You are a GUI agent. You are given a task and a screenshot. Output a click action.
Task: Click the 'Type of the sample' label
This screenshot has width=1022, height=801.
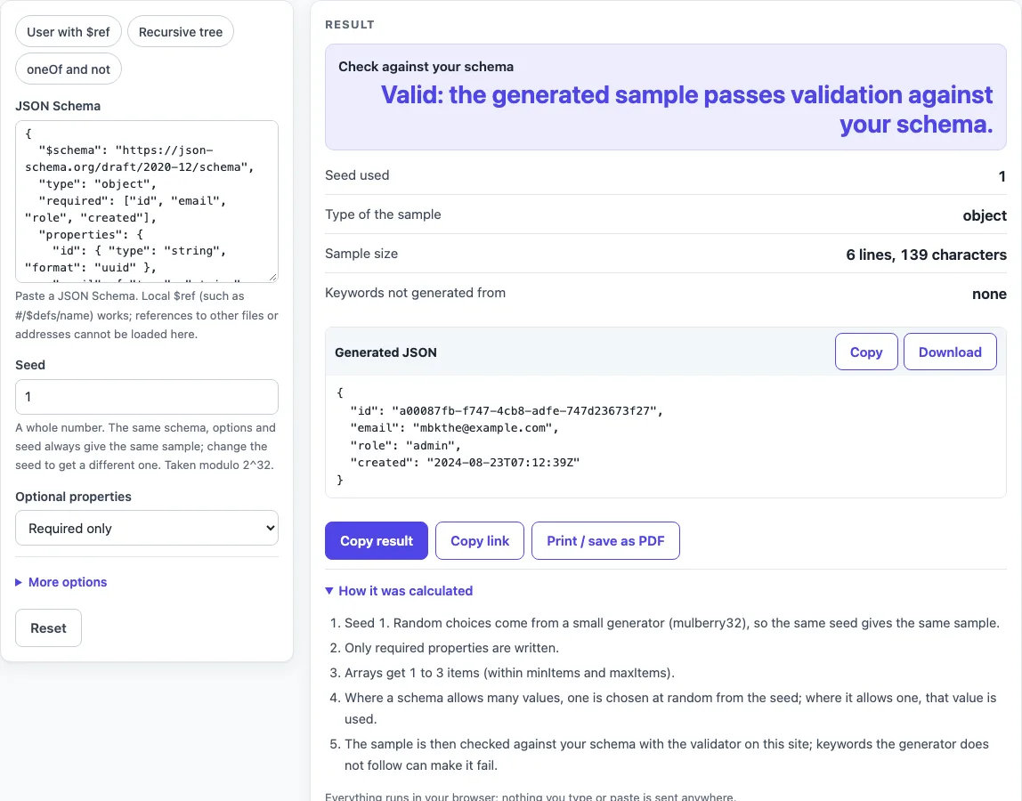click(383, 214)
